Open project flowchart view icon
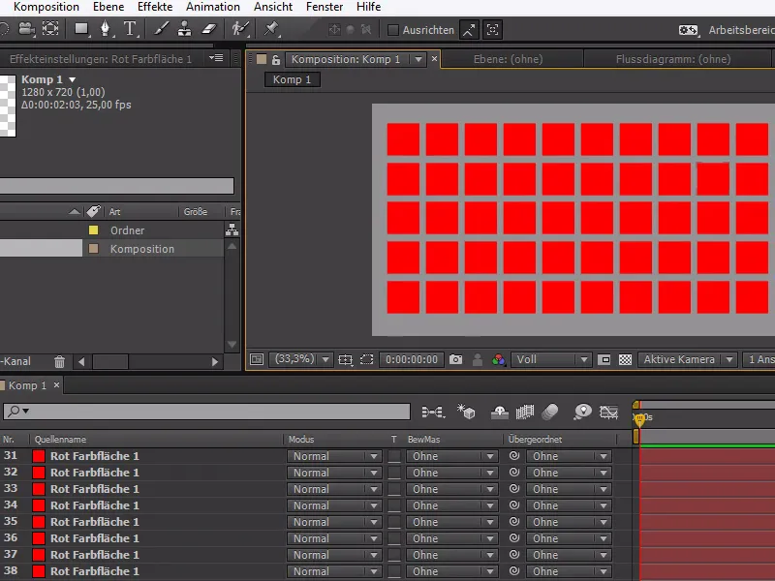The height and width of the screenshot is (581, 775). click(x=232, y=229)
